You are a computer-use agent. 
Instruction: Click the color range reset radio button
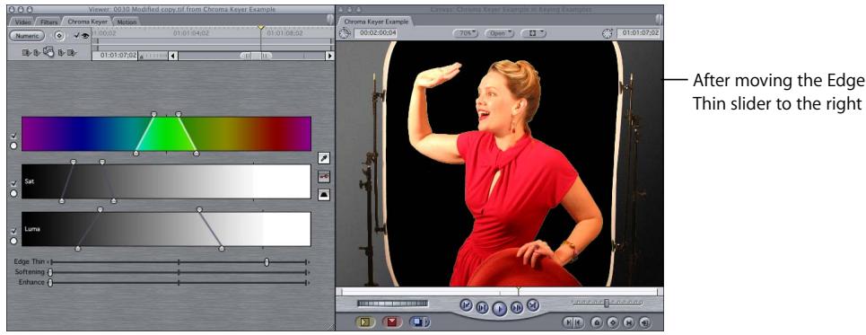[x=13, y=145]
